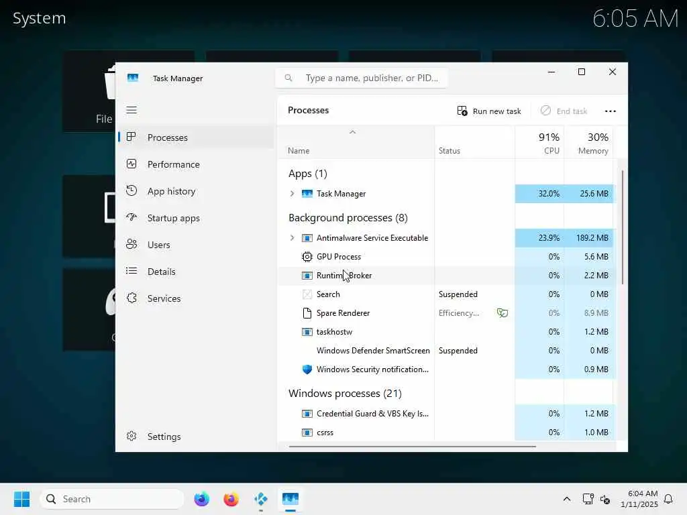Click the vertical scrollbar of process list
Viewport: 687px width, 515px height.
[x=622, y=227]
